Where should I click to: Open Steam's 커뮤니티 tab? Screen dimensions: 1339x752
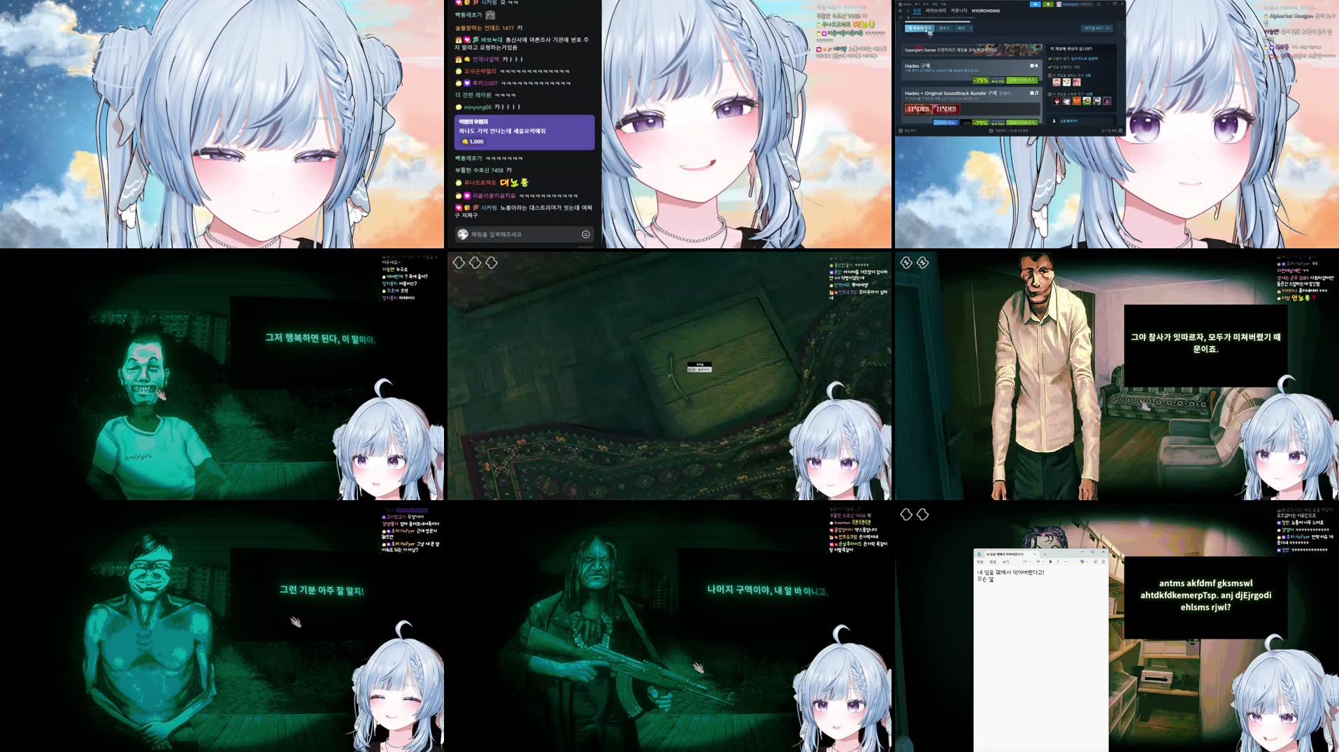point(959,10)
